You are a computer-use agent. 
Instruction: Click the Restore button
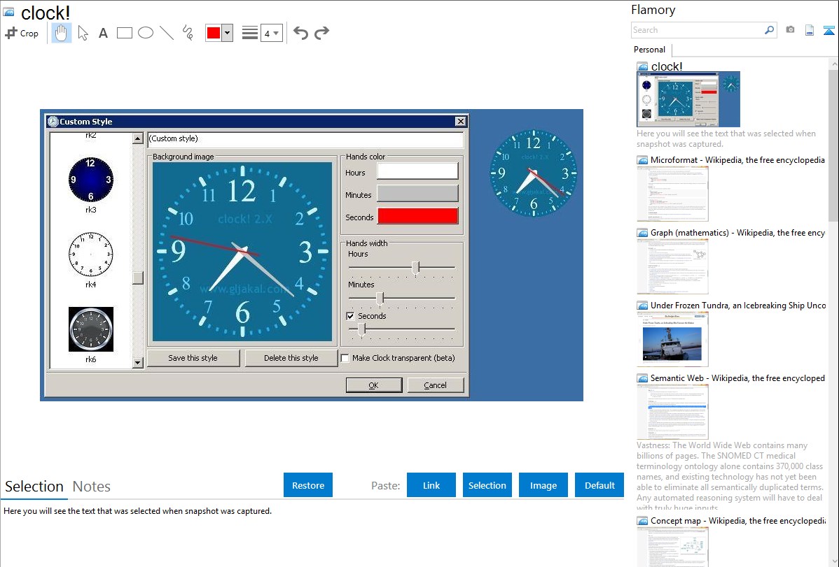click(308, 485)
